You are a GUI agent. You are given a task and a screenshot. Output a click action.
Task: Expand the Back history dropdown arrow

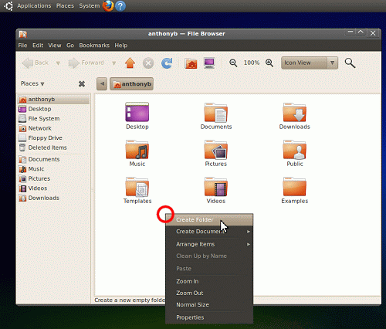(58, 63)
